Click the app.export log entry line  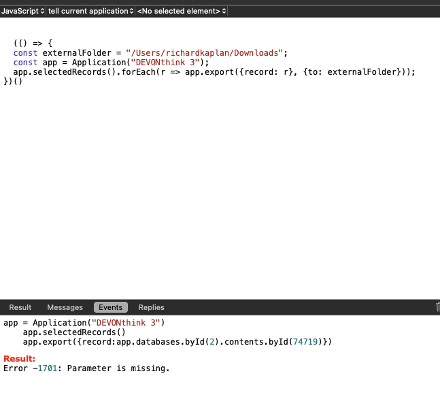177,341
